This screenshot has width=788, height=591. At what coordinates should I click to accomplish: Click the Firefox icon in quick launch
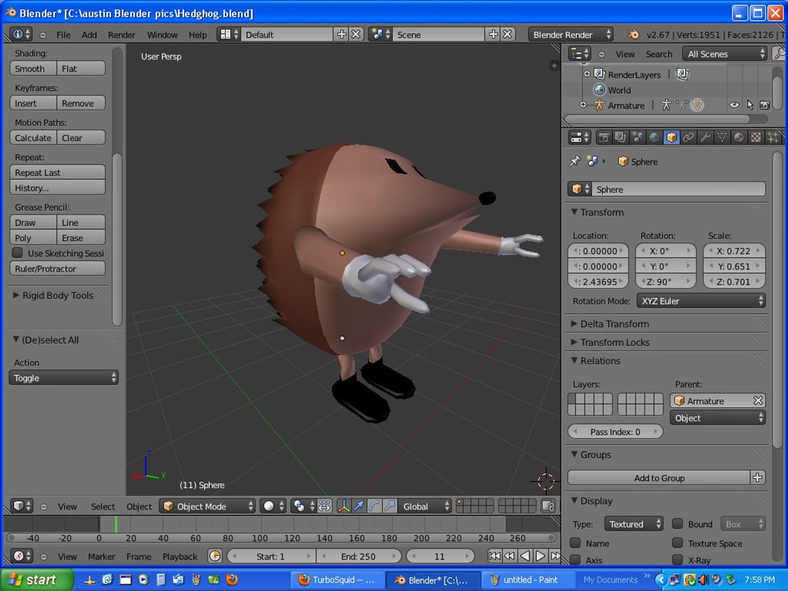pos(232,580)
